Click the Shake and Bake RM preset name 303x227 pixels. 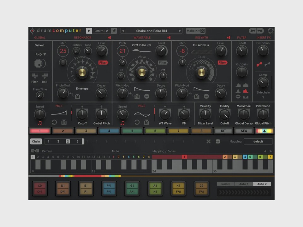(x=151, y=31)
